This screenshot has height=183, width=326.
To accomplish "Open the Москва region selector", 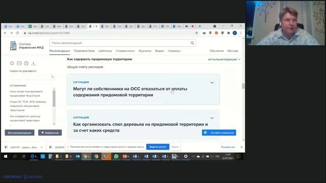I will coord(233,51).
